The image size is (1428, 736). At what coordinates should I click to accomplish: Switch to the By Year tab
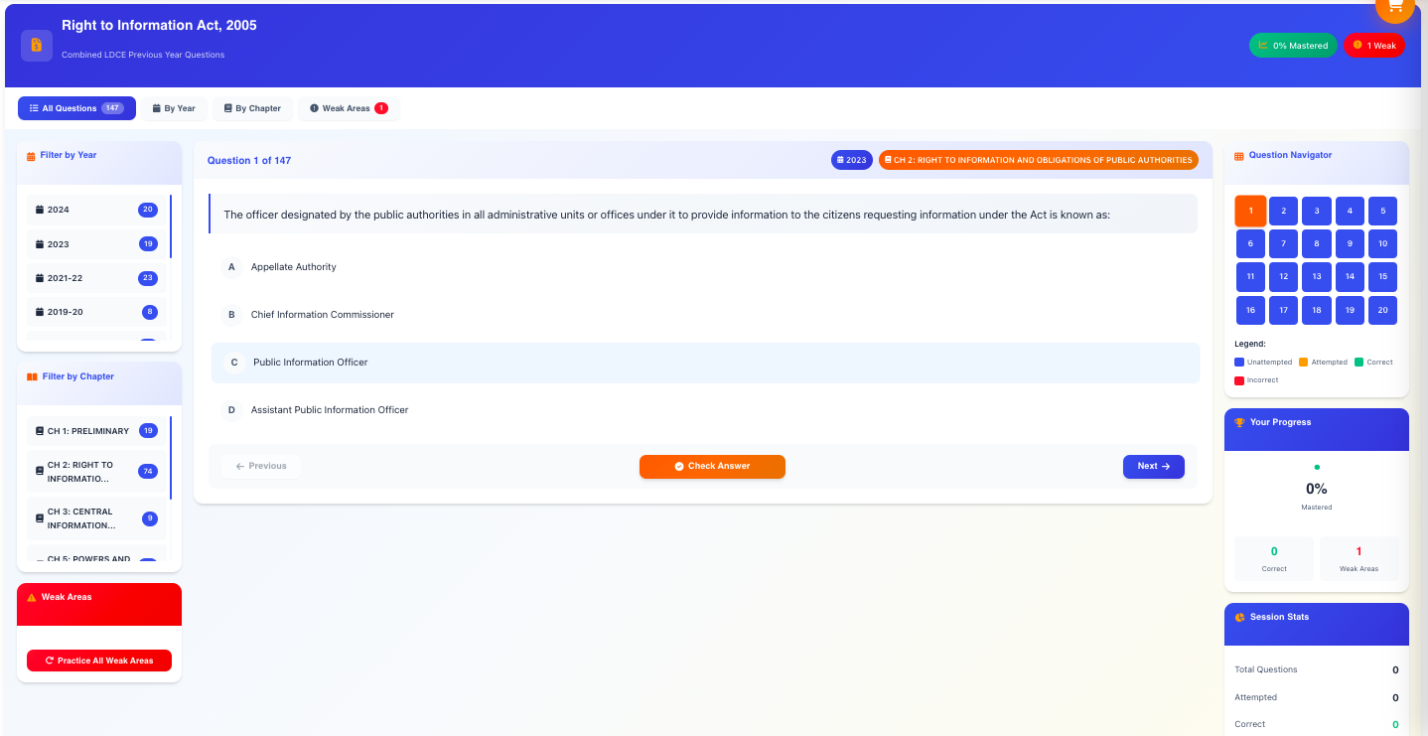174,108
